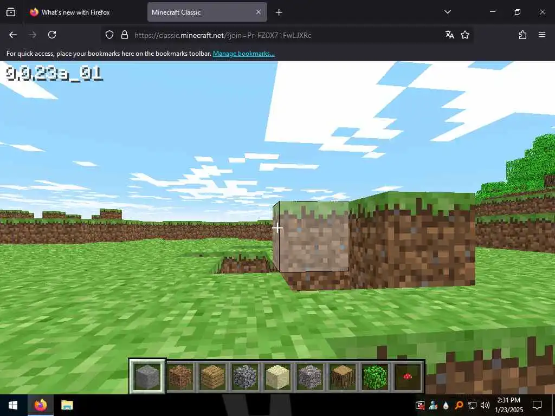This screenshot has width=555, height=416.
Task: Reload the Minecraft Classic page
Action: point(52,35)
